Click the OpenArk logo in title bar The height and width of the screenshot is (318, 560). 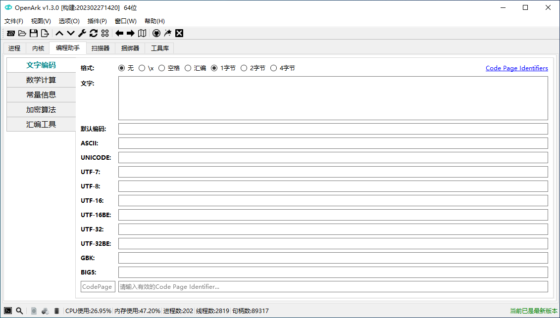(x=8, y=7)
